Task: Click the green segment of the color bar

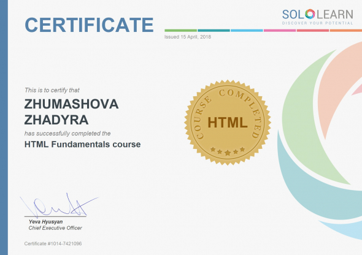Action: click(x=180, y=31)
